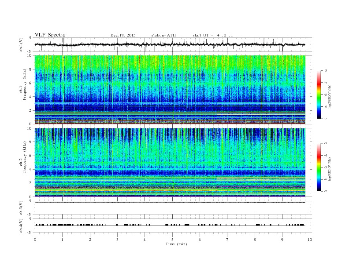349x269 pixels.
Task: Click the time axis tick label "10"
Action: coord(310,240)
